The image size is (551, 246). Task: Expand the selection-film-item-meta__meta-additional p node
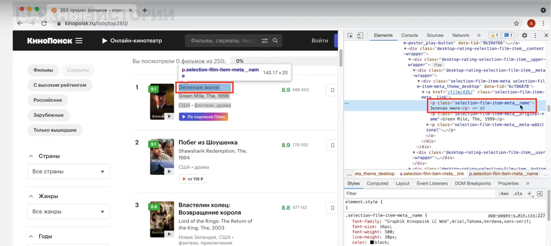(428, 125)
